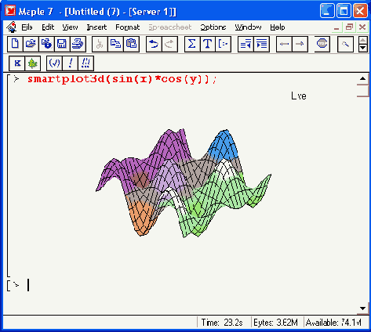Click the Open URL toolbar icon
The width and height of the screenshot is (371, 332).
(x=46, y=44)
